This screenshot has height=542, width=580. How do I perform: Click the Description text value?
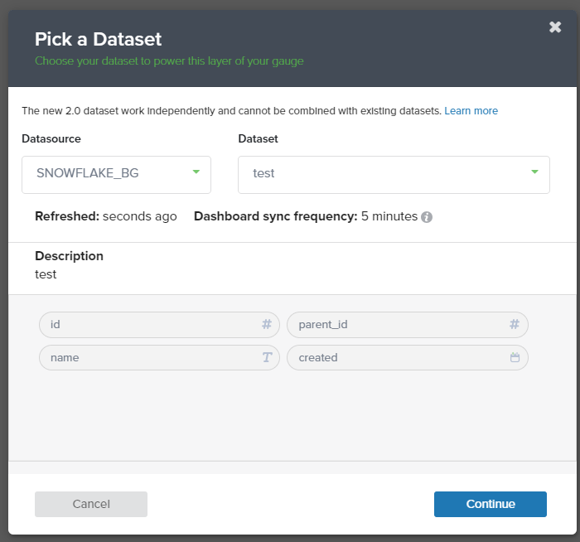point(46,273)
